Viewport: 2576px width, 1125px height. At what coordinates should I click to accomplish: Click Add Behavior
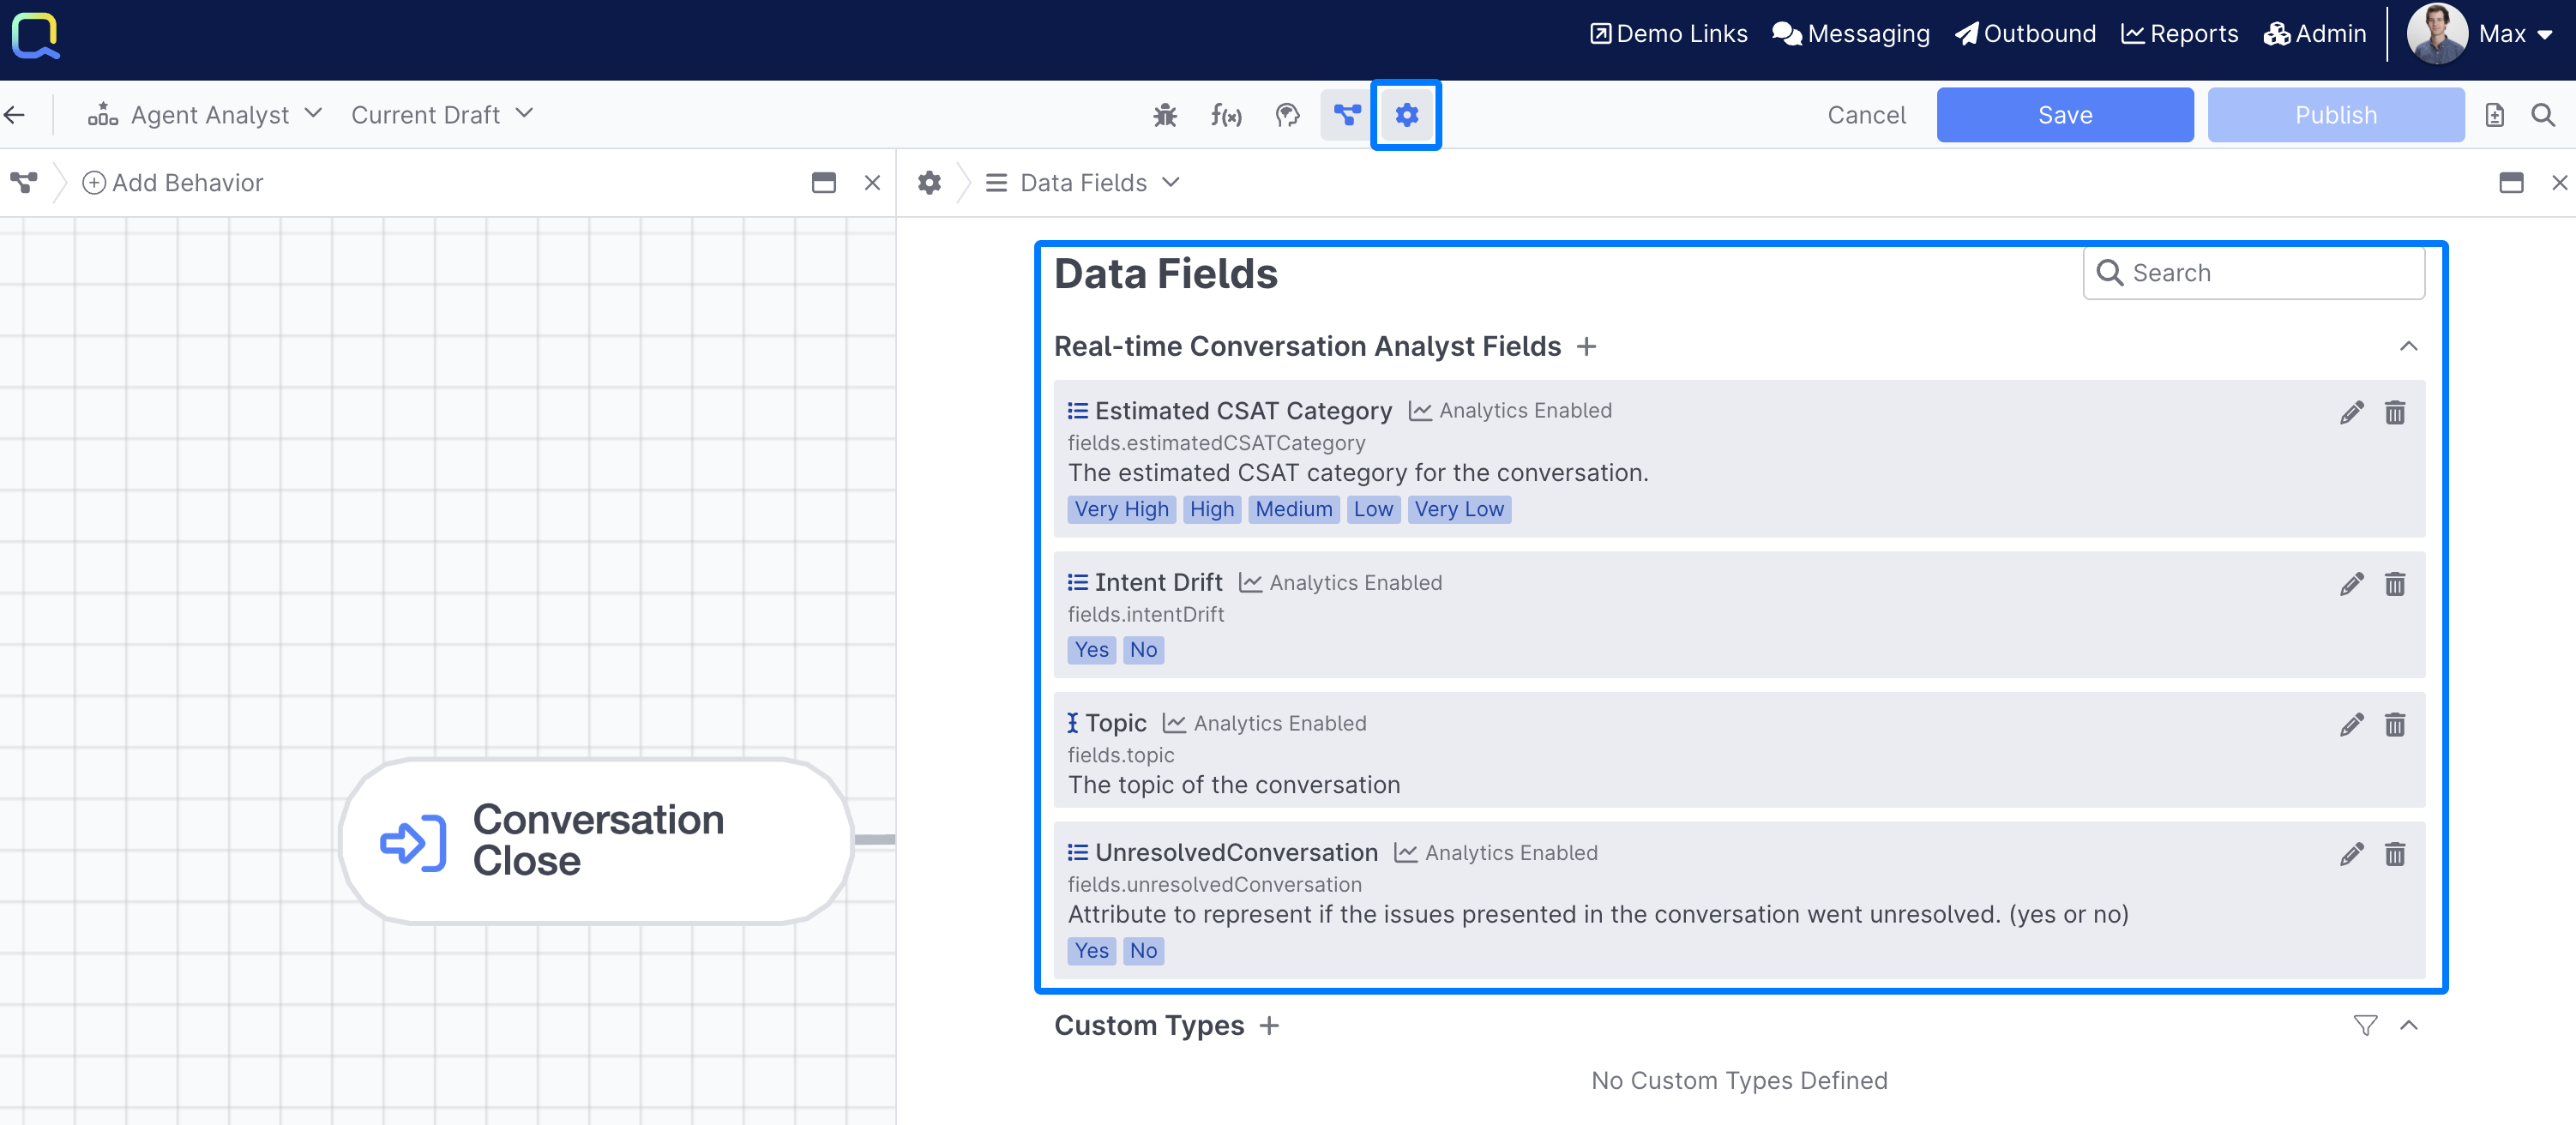click(173, 183)
